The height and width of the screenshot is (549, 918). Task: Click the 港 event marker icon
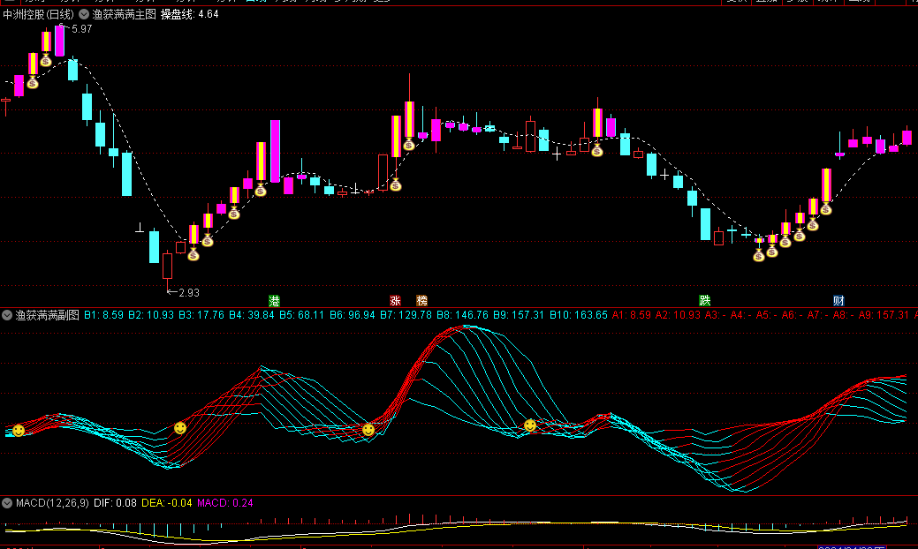click(x=274, y=301)
